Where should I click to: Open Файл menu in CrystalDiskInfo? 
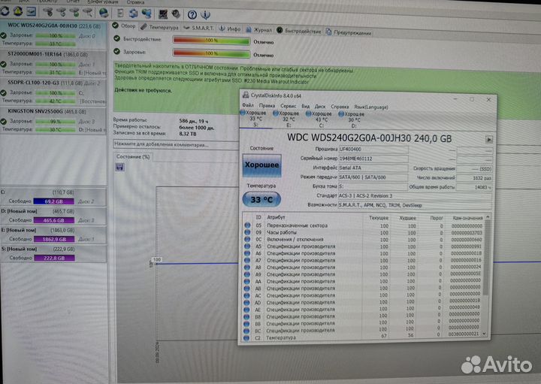pyautogui.click(x=248, y=105)
